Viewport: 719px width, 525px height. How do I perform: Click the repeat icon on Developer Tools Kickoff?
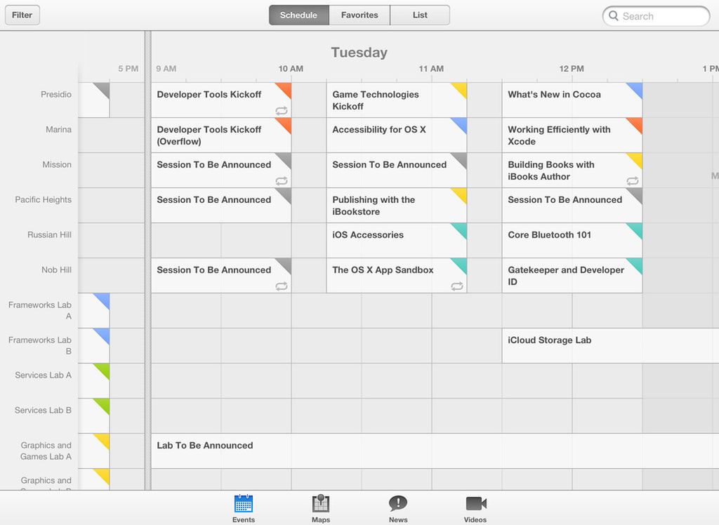[282, 110]
